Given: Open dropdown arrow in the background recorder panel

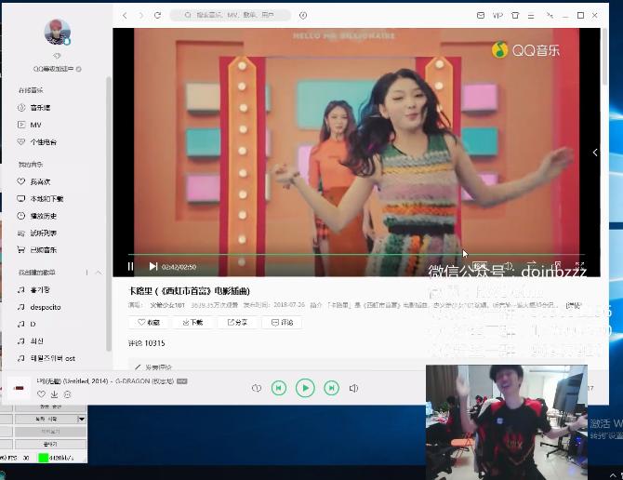Looking at the screenshot, I should [82, 419].
